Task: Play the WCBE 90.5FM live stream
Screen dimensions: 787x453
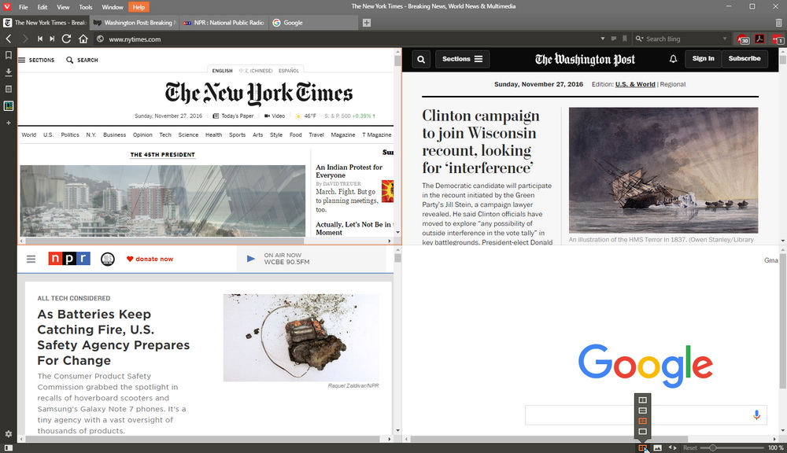Action: pos(251,259)
